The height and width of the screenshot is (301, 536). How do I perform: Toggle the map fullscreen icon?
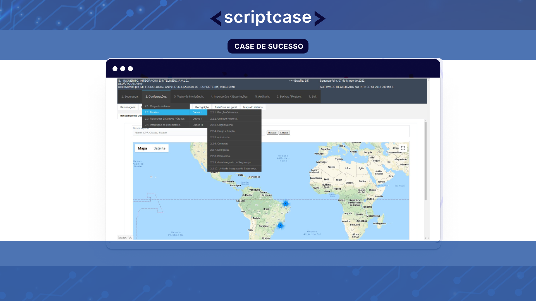[x=403, y=148]
